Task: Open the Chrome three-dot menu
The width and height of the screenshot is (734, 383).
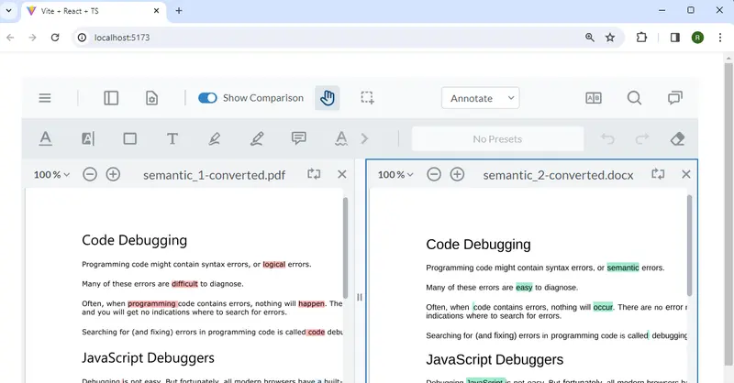Action: pyautogui.click(x=720, y=38)
